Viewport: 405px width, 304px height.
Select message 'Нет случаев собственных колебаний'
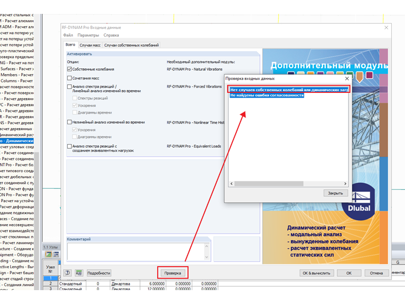click(x=289, y=90)
